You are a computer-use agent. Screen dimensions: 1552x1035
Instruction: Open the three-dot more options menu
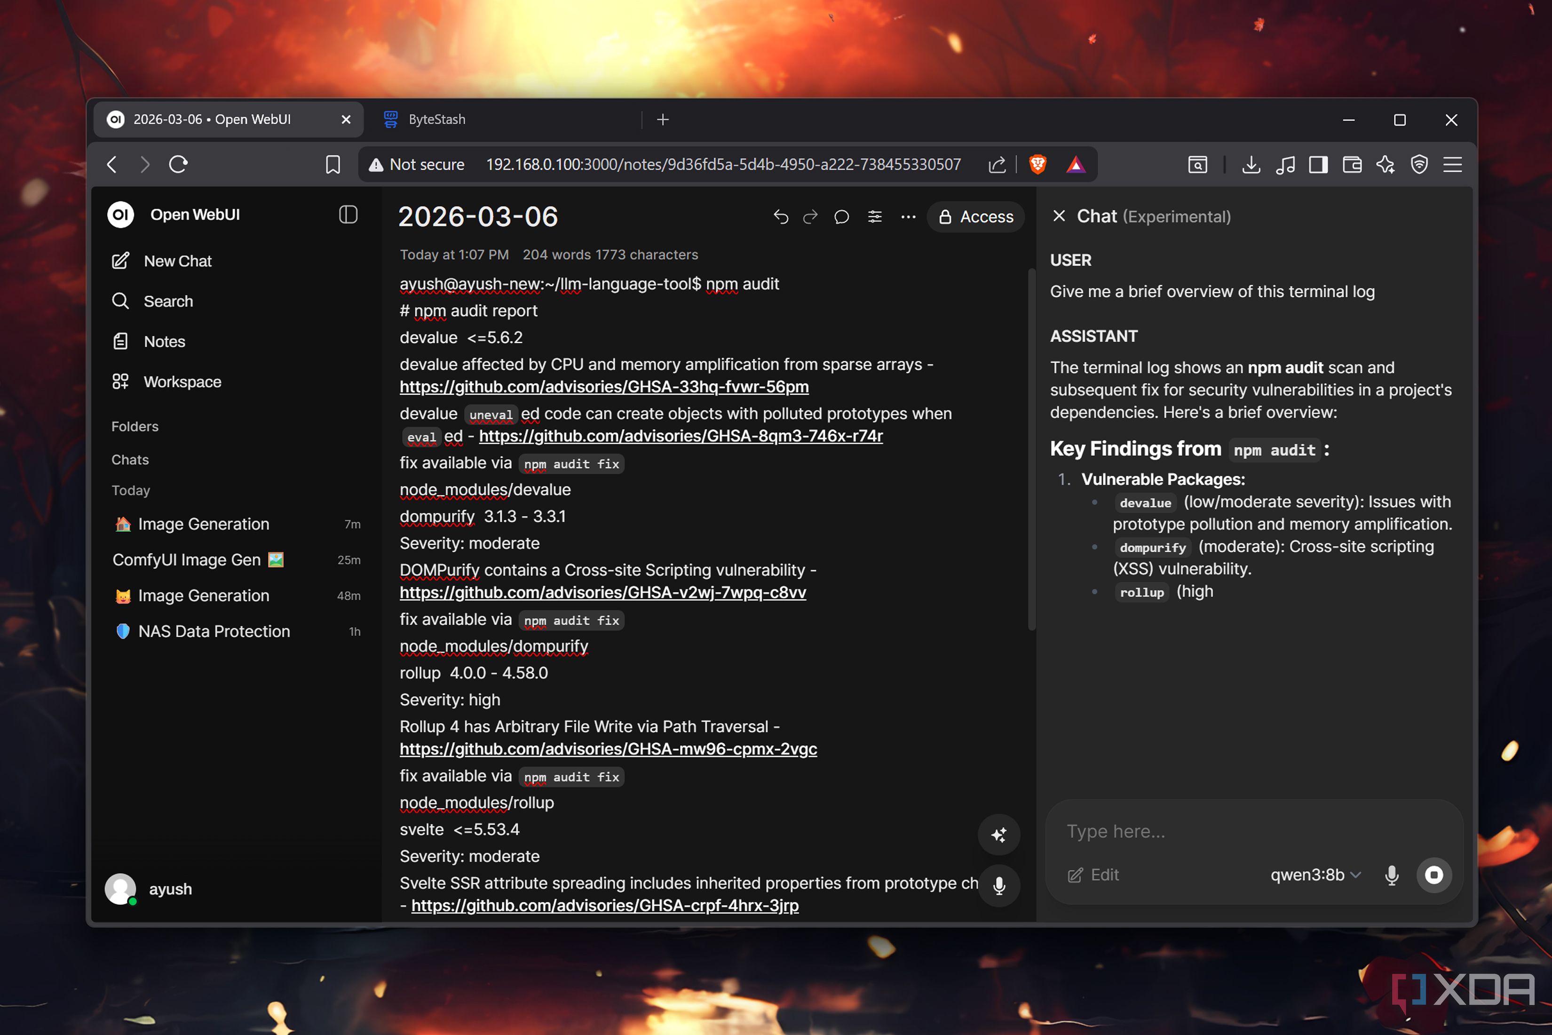pyautogui.click(x=908, y=216)
